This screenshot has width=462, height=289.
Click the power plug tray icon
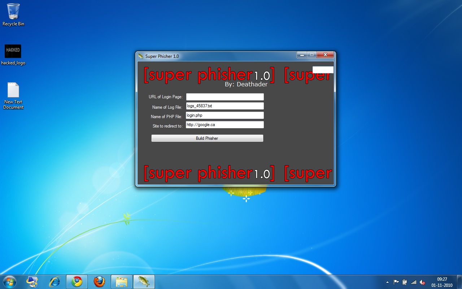pos(405,282)
